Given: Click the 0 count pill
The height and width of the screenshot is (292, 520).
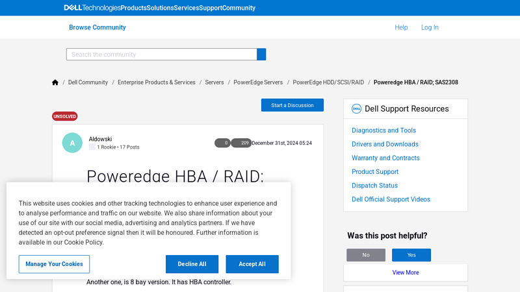Looking at the screenshot, I should click(222, 143).
